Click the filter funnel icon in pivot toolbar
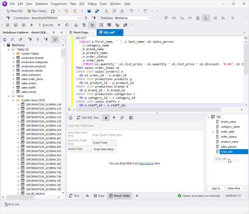The height and width of the screenshot is (214, 249). (114, 118)
